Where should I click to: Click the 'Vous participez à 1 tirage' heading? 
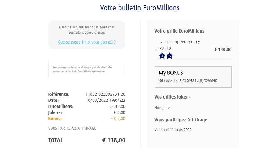[181, 120]
